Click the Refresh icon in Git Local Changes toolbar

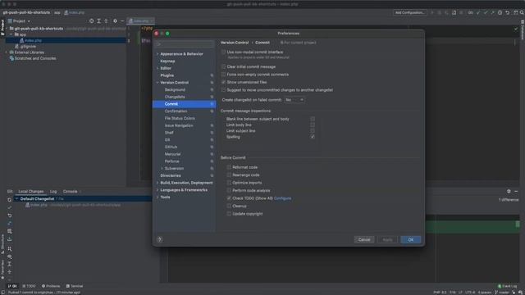pyautogui.click(x=9, y=200)
